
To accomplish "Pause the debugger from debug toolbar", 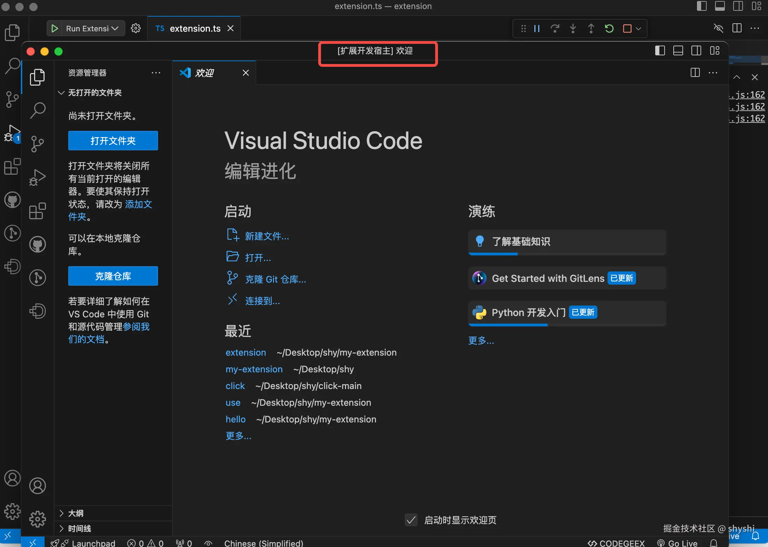I will point(537,29).
